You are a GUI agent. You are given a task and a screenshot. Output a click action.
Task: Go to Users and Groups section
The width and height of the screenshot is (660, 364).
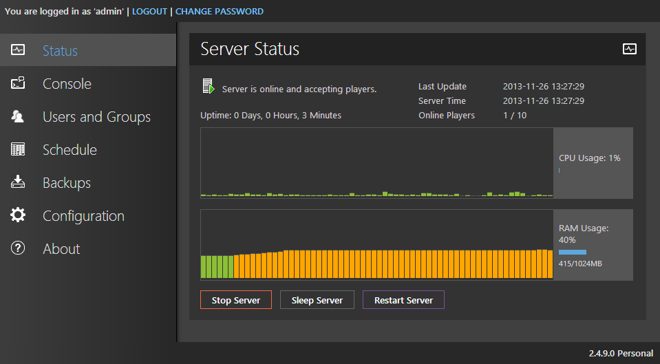pyautogui.click(x=96, y=117)
